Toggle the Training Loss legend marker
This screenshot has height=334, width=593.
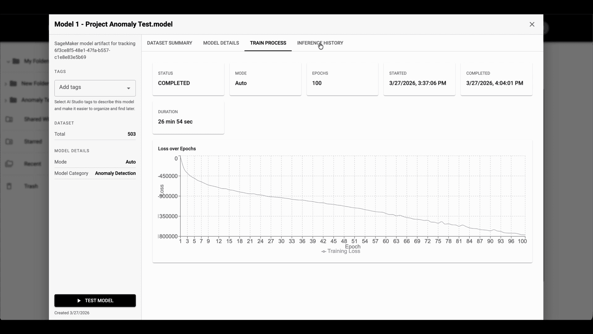(324, 251)
